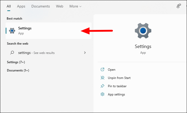Click the App settings gear icon
The height and width of the screenshot is (113, 187).
point(102,94)
